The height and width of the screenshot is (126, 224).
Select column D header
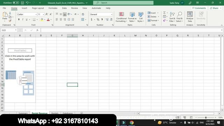(41, 35)
